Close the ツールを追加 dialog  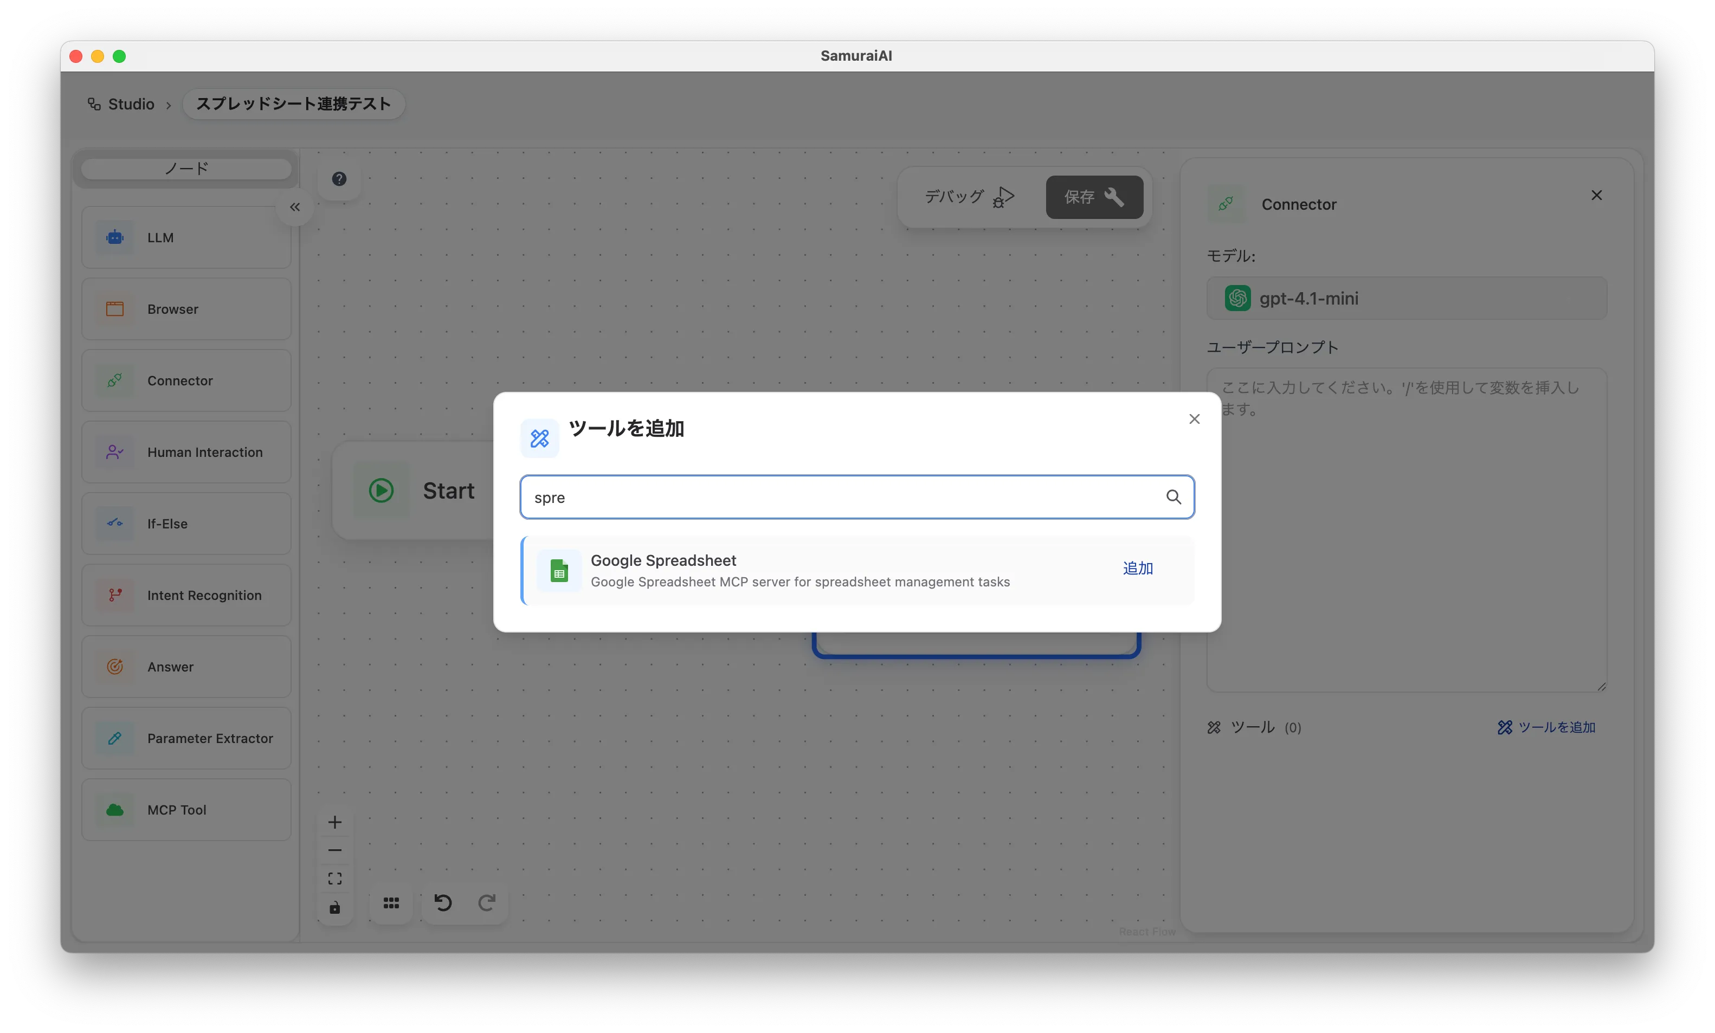coord(1195,419)
